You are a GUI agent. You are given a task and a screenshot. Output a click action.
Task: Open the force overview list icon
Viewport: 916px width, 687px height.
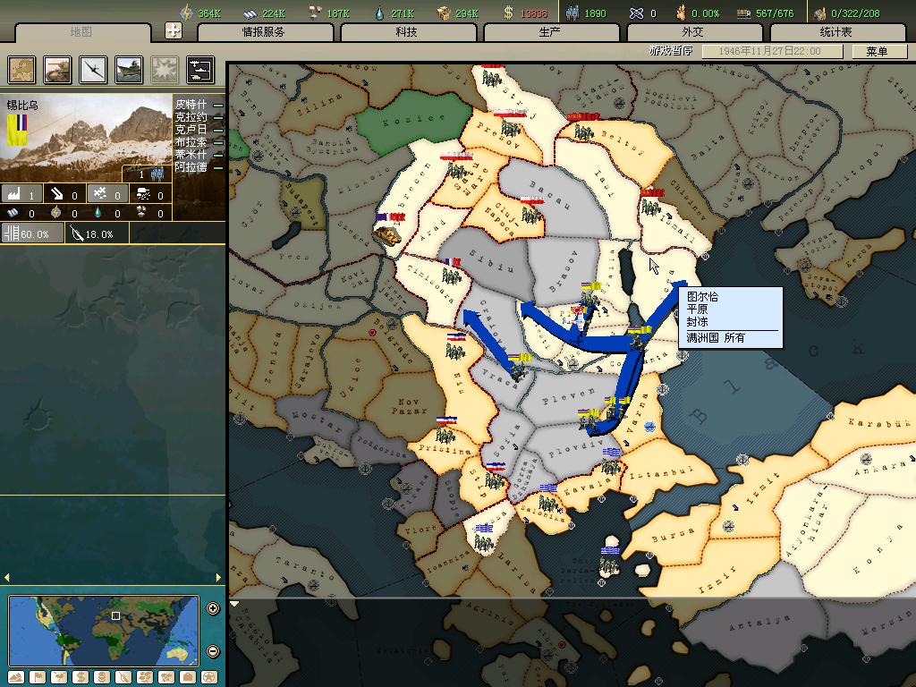pyautogui.click(x=199, y=69)
